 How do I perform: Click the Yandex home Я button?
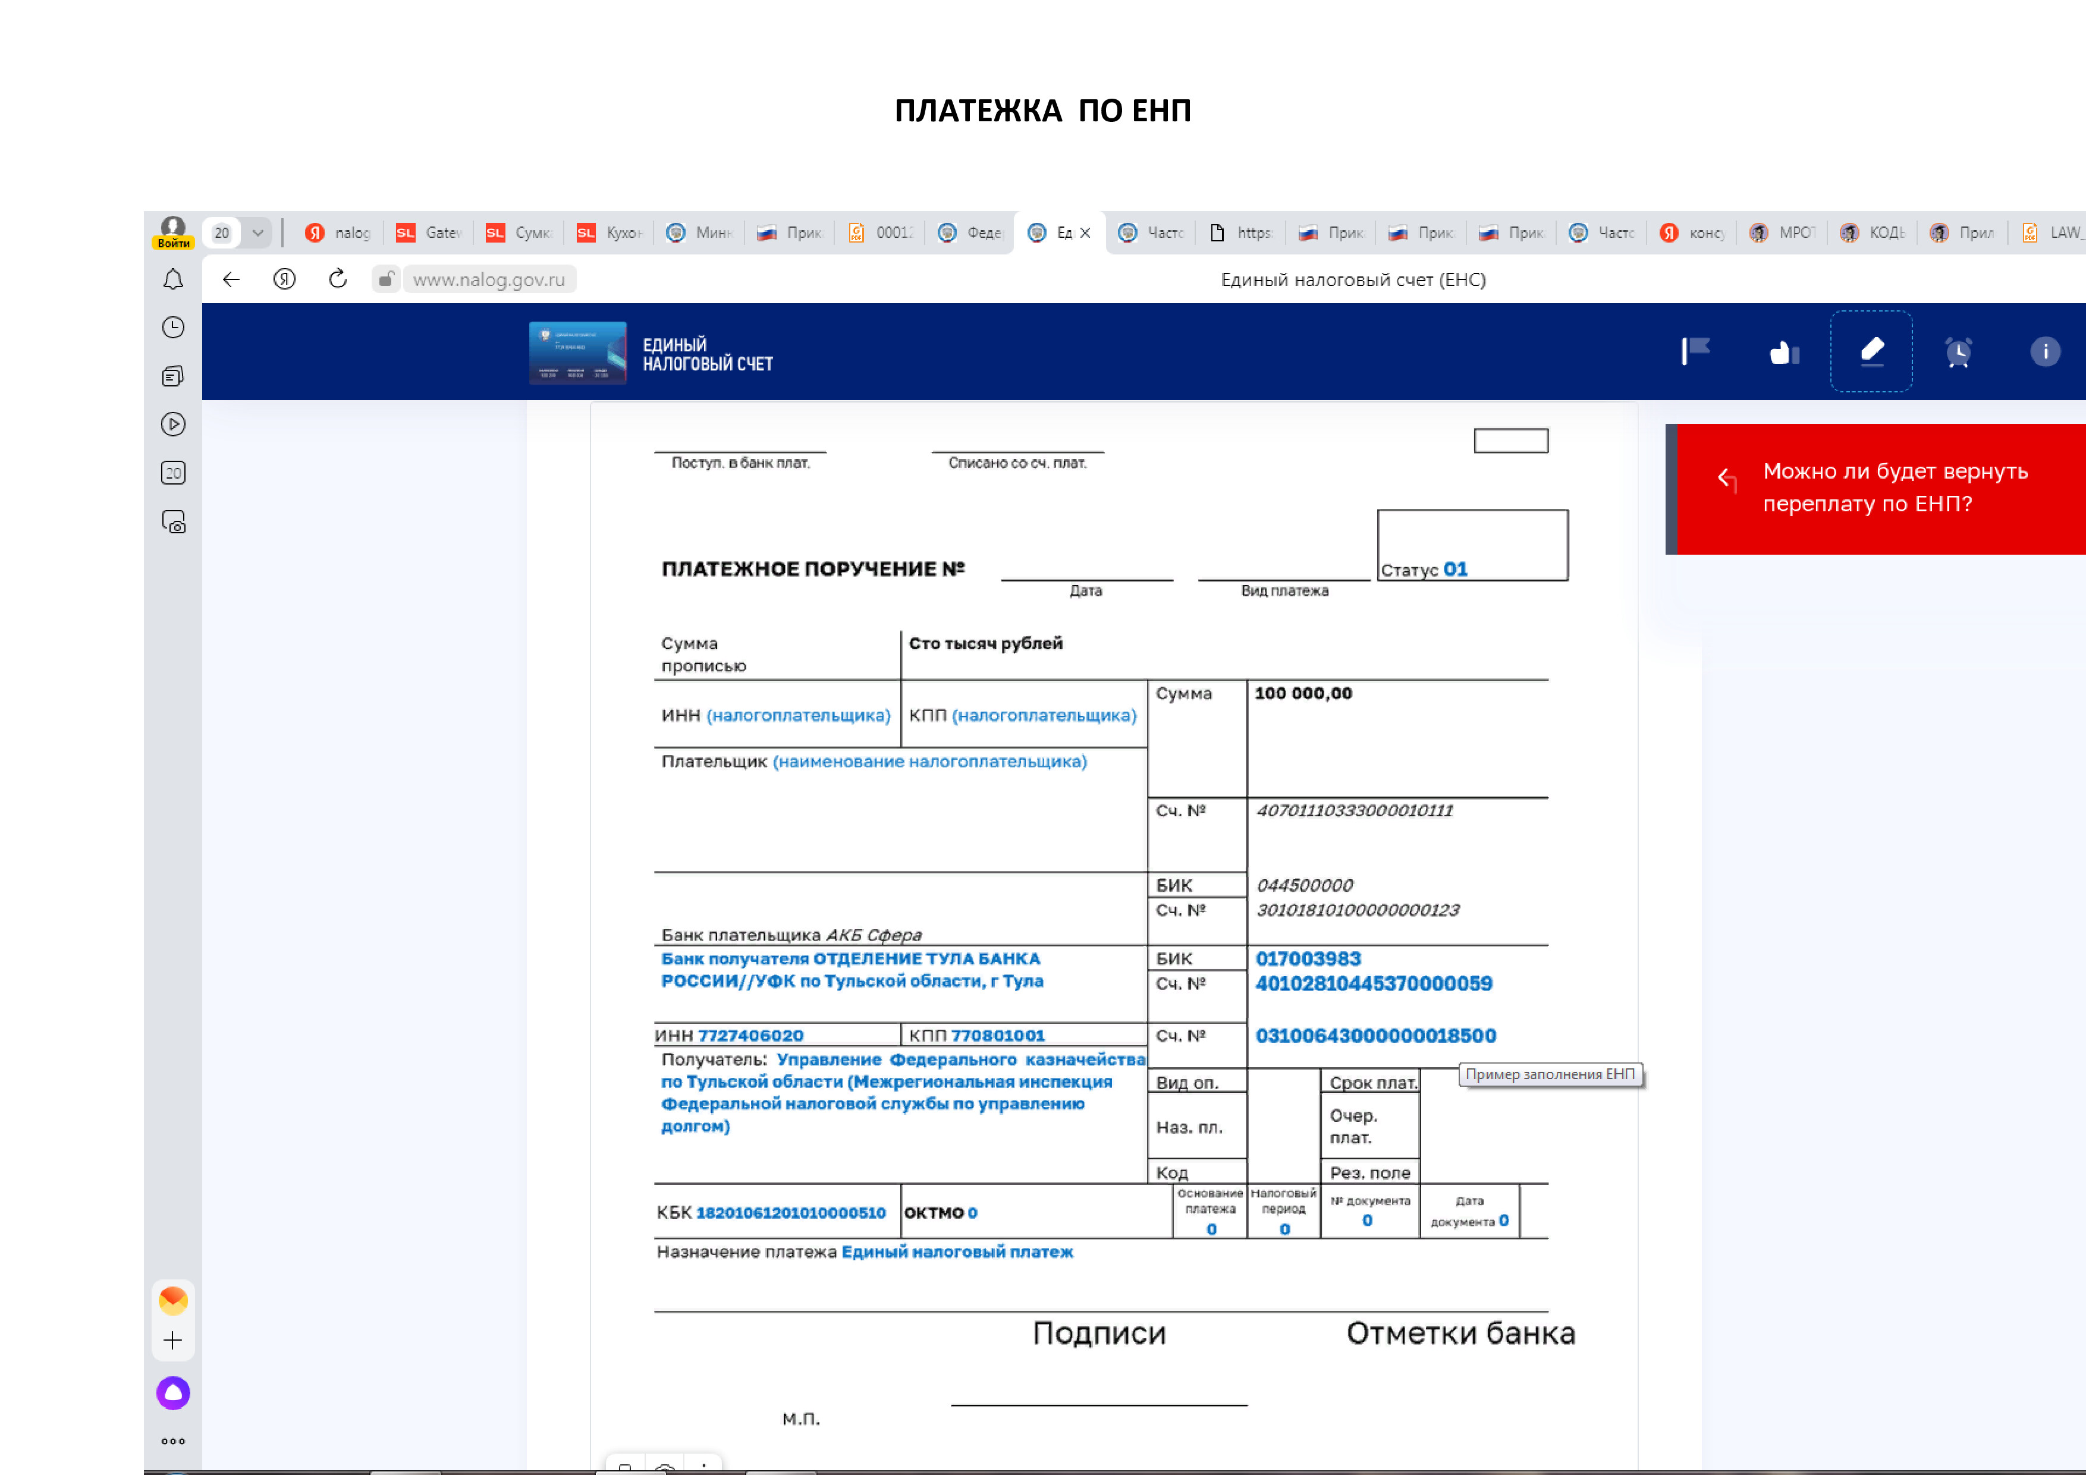(x=284, y=280)
